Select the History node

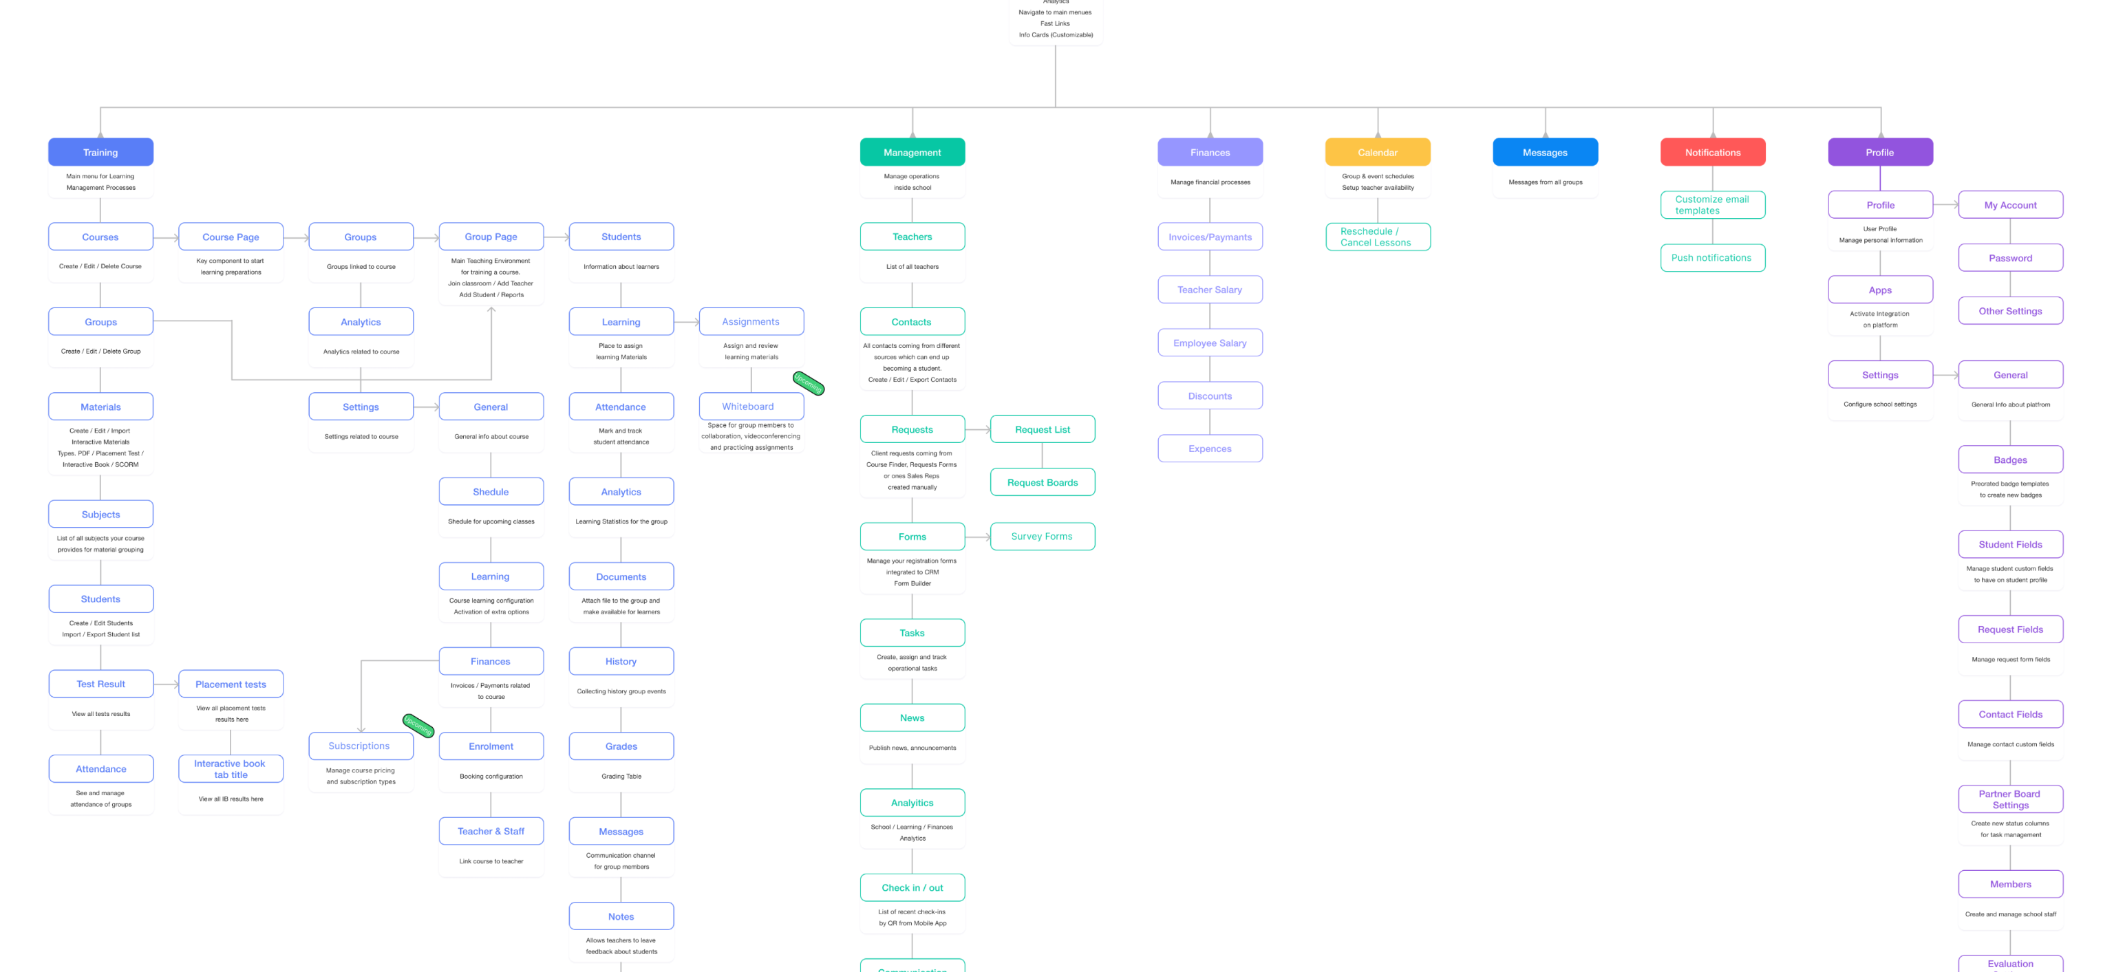621,661
